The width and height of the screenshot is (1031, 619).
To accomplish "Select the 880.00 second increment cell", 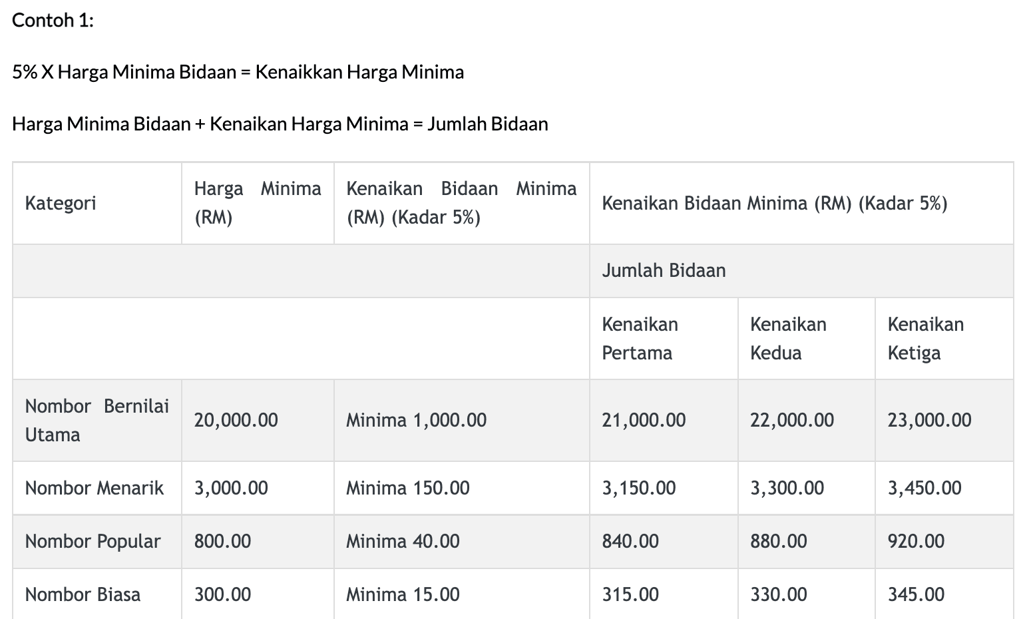I will tap(806, 541).
